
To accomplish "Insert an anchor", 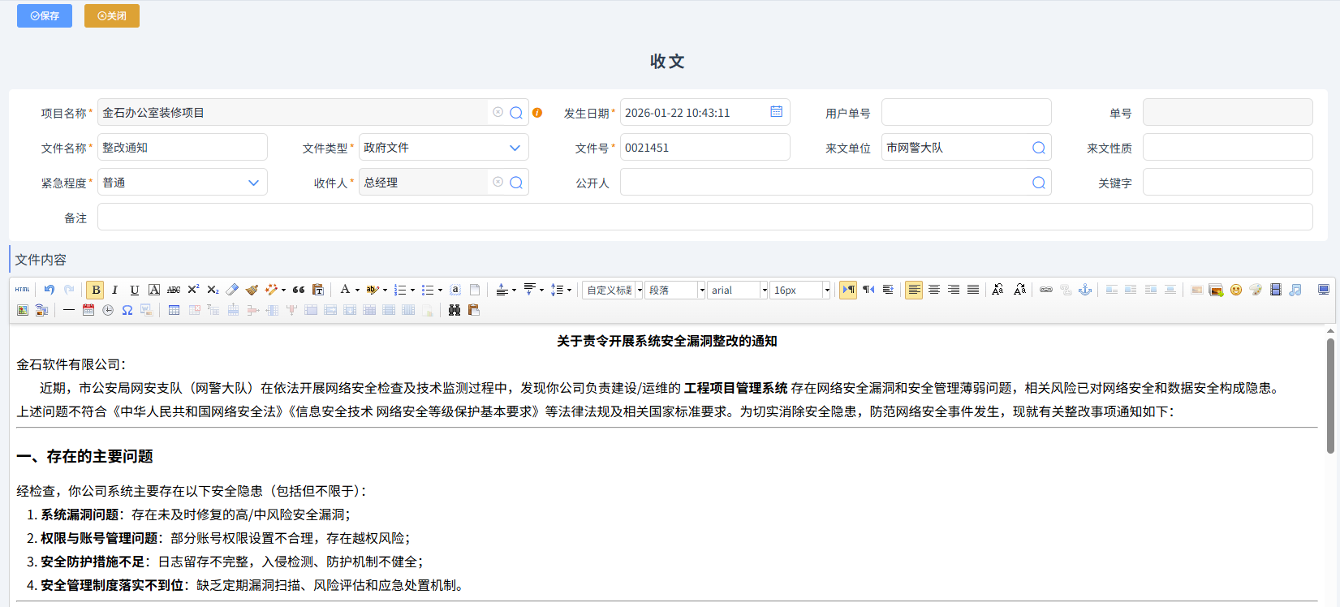I will point(1085,290).
